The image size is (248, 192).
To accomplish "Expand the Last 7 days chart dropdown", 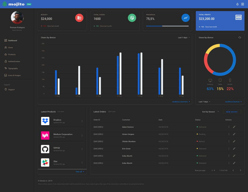I will tap(184, 37).
